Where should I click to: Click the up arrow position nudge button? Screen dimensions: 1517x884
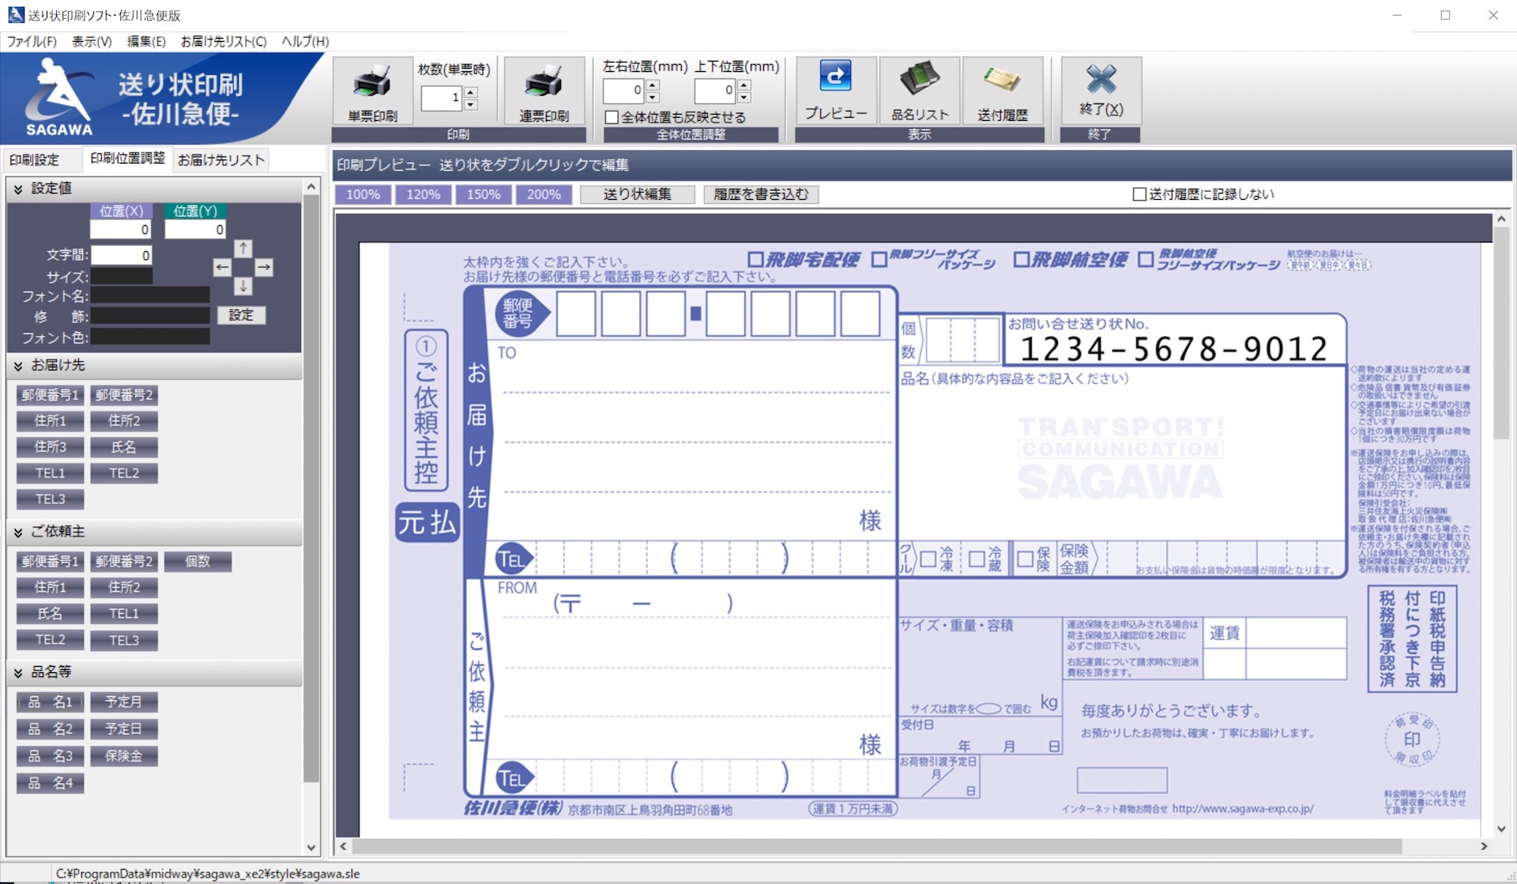pyautogui.click(x=243, y=249)
